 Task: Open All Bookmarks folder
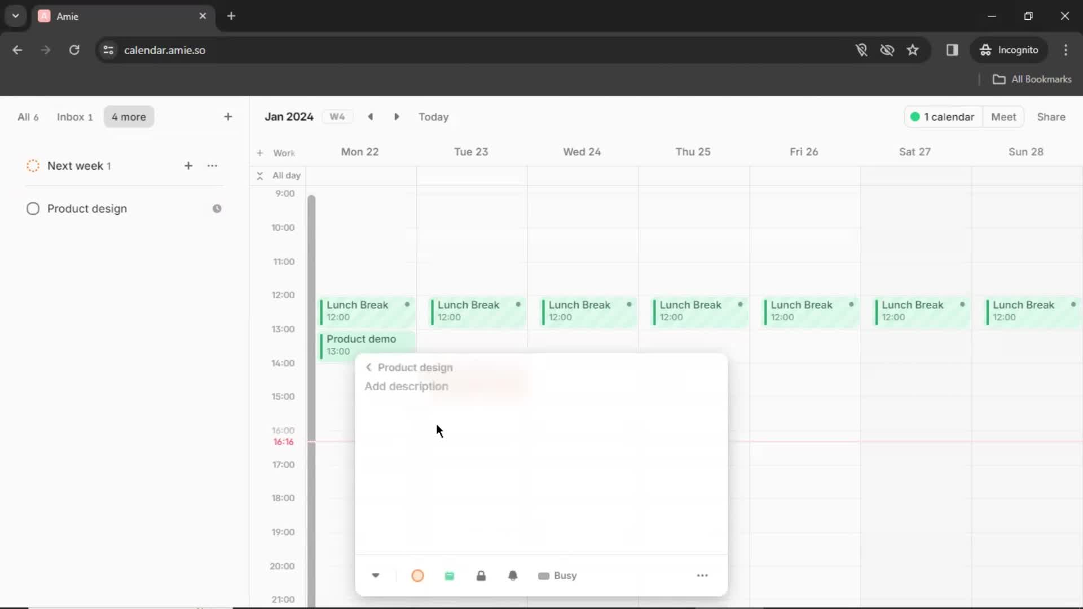1032,80
